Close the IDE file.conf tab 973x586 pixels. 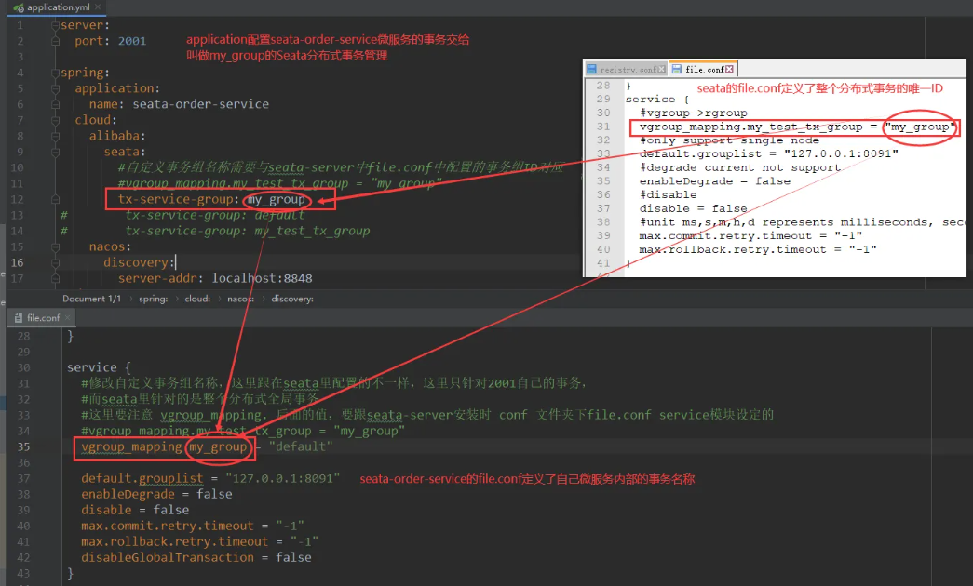coord(67,317)
